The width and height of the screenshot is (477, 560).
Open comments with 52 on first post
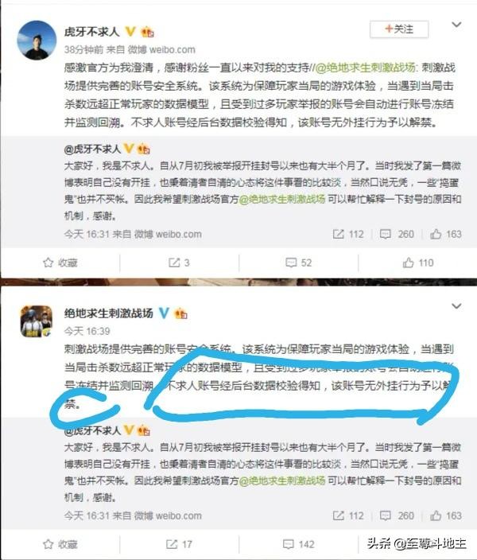click(298, 262)
